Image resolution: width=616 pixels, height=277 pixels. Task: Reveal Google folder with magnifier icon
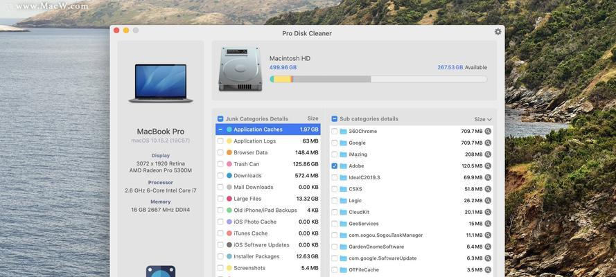[x=488, y=143]
